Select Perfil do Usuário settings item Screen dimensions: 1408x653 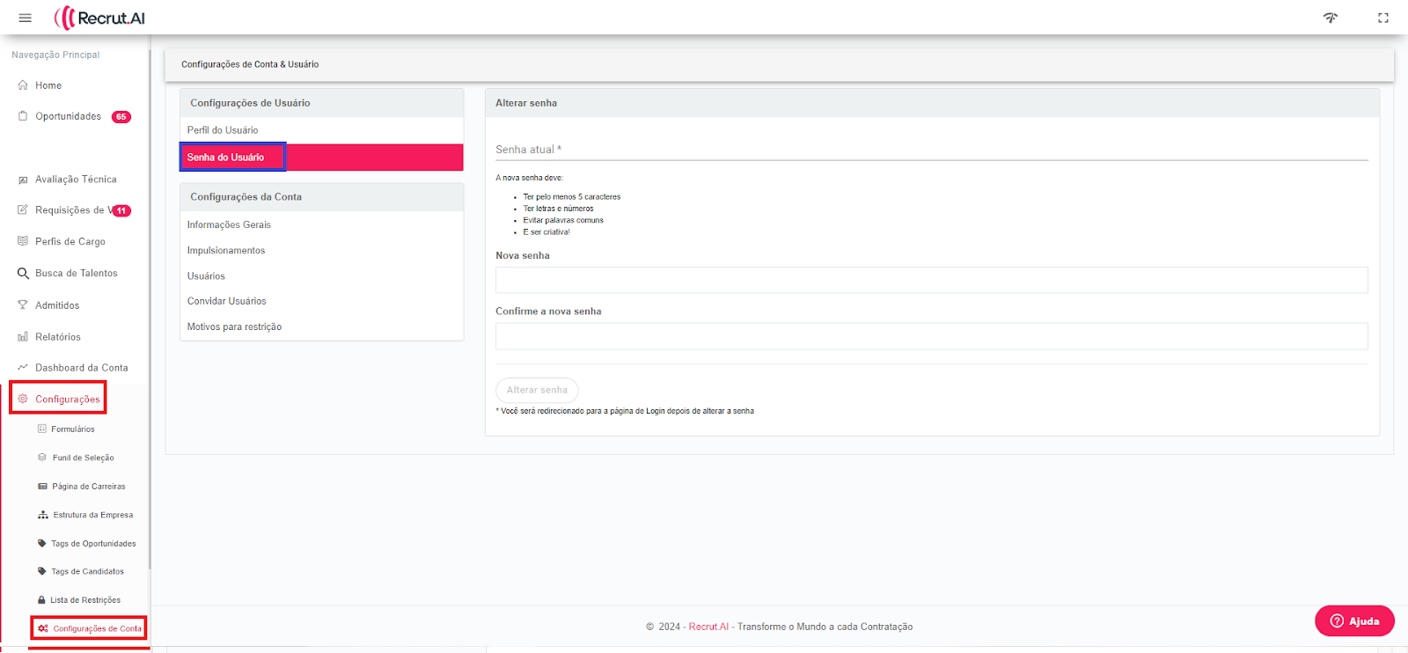[223, 130]
